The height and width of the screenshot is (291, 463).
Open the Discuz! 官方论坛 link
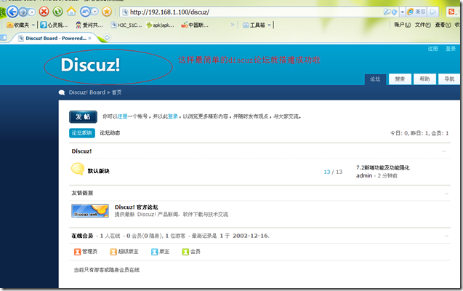pyautogui.click(x=137, y=207)
